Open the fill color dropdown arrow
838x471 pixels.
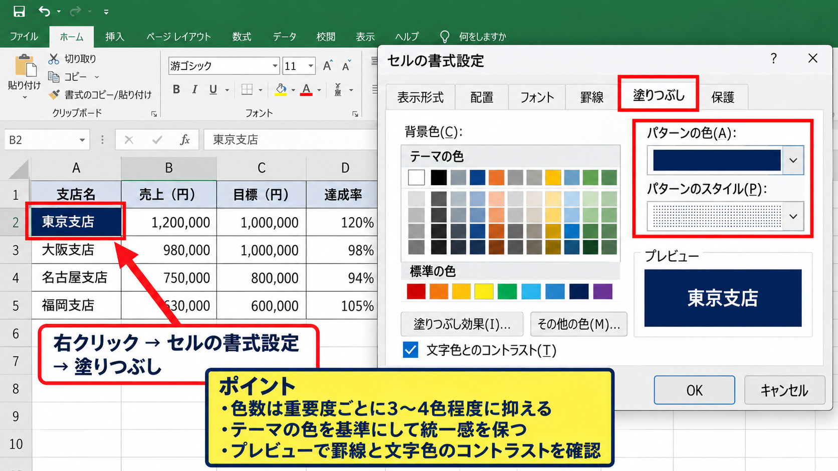pyautogui.click(x=293, y=90)
